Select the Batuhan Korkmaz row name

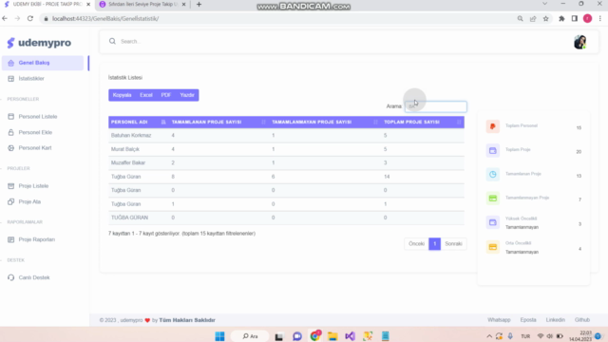pos(131,135)
